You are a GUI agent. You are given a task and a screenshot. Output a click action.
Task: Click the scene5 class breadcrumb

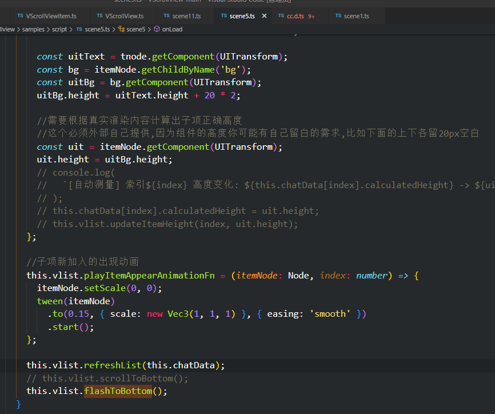[x=135, y=29]
